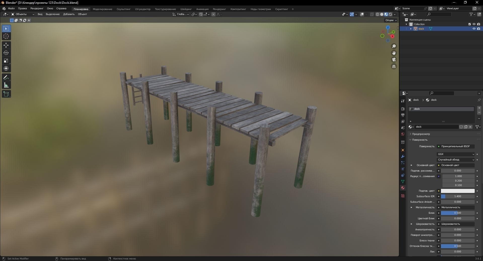Expand the Основной цвет disclosure triangle
This screenshot has width=483, height=261.
coord(412,165)
